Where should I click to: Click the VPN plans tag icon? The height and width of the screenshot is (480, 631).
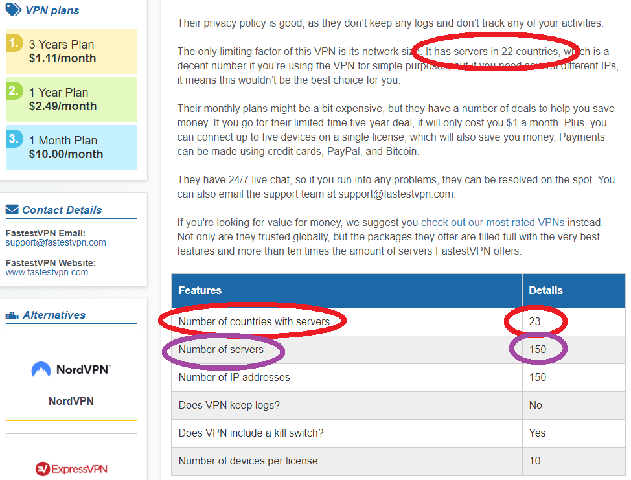[x=13, y=10]
